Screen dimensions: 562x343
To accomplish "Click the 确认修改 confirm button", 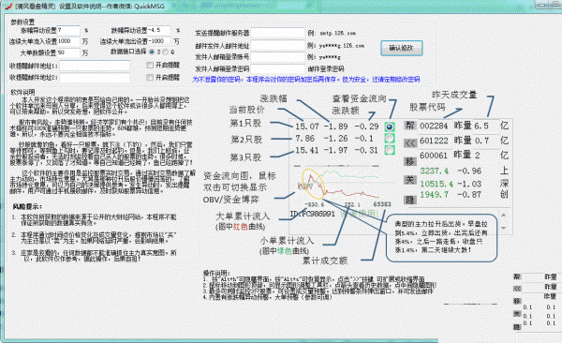I will (402, 48).
